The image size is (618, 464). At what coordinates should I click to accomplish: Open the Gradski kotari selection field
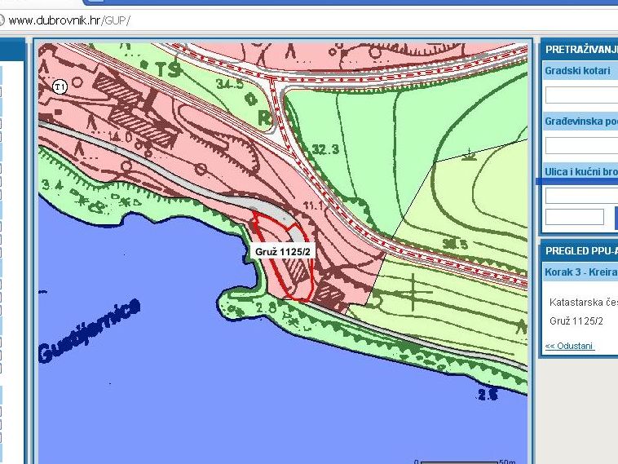[581, 95]
